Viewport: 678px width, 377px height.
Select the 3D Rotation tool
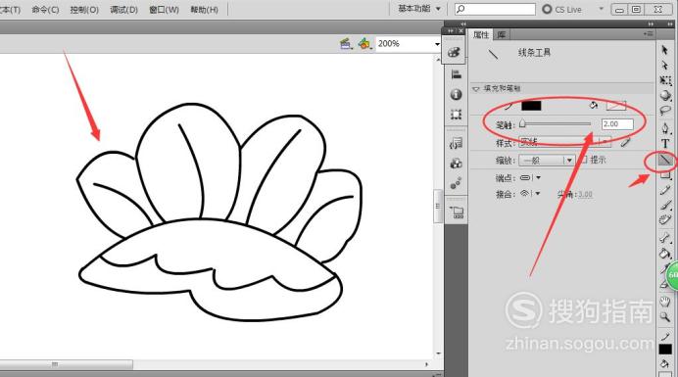click(x=665, y=96)
